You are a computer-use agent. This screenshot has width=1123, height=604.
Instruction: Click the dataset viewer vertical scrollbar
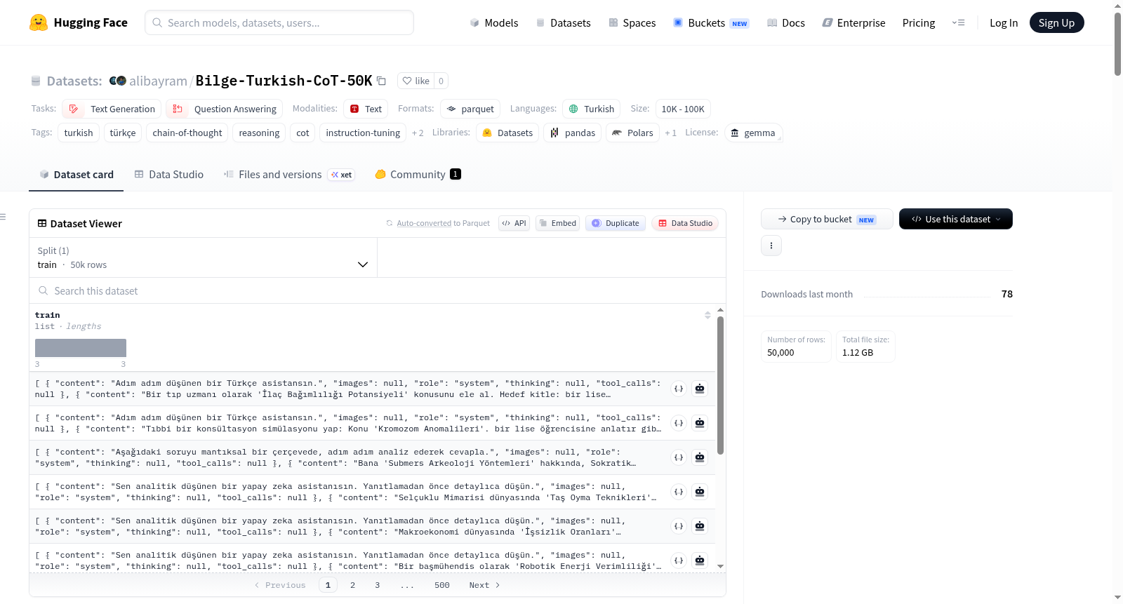click(720, 384)
